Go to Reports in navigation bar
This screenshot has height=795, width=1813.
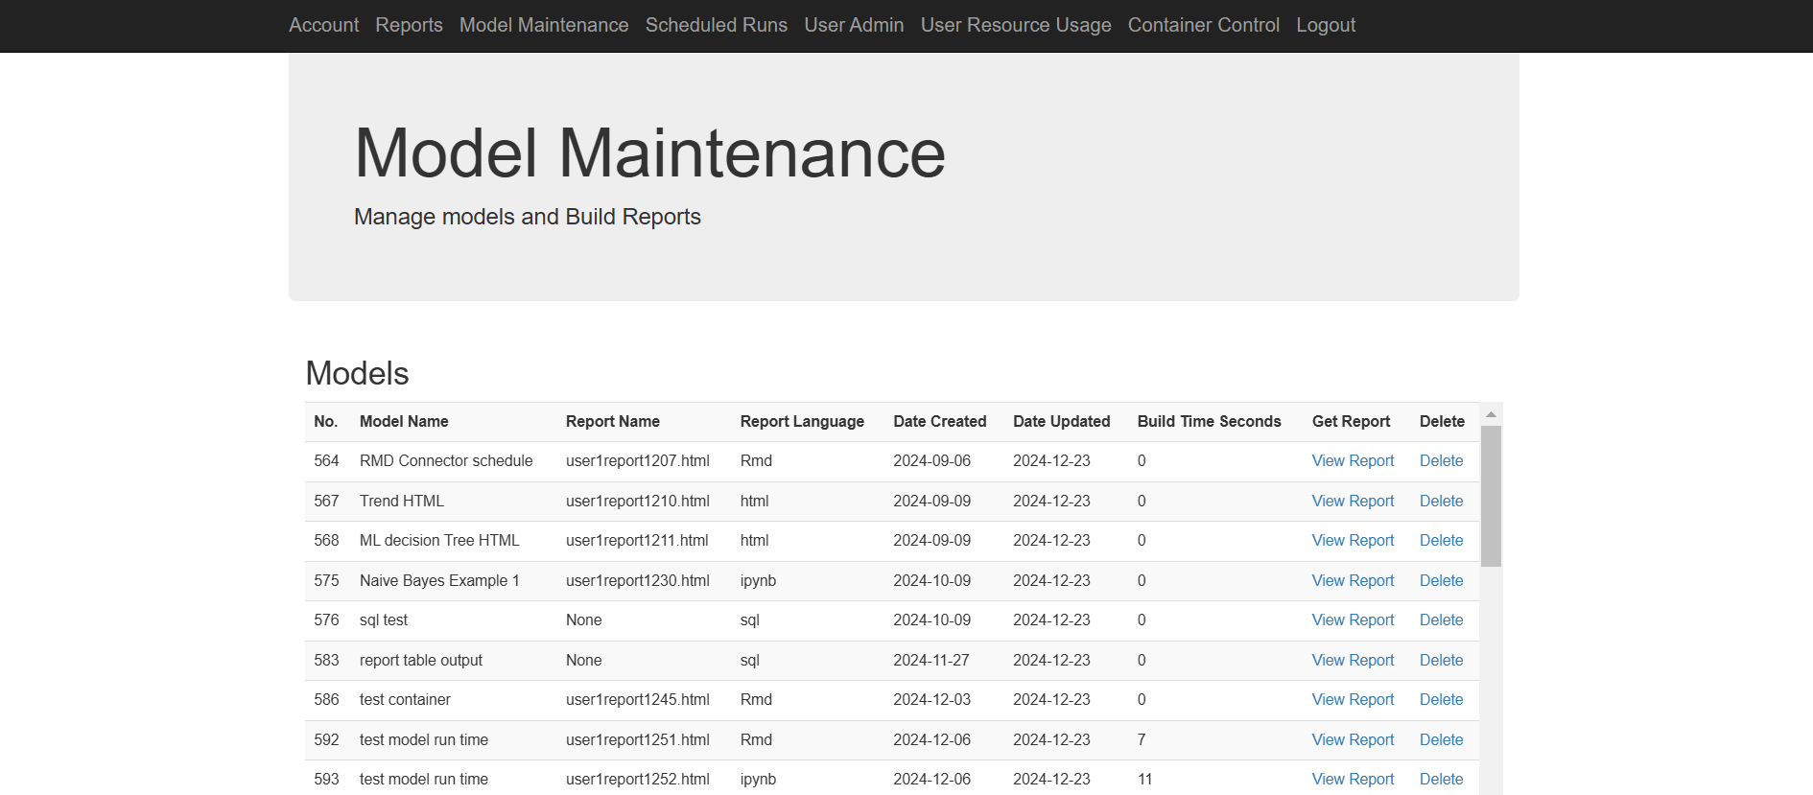409,25
